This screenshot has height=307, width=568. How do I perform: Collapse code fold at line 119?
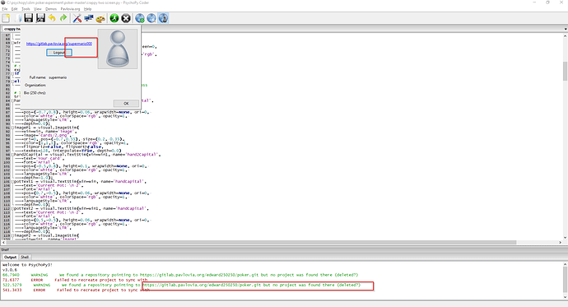click(x=12, y=235)
